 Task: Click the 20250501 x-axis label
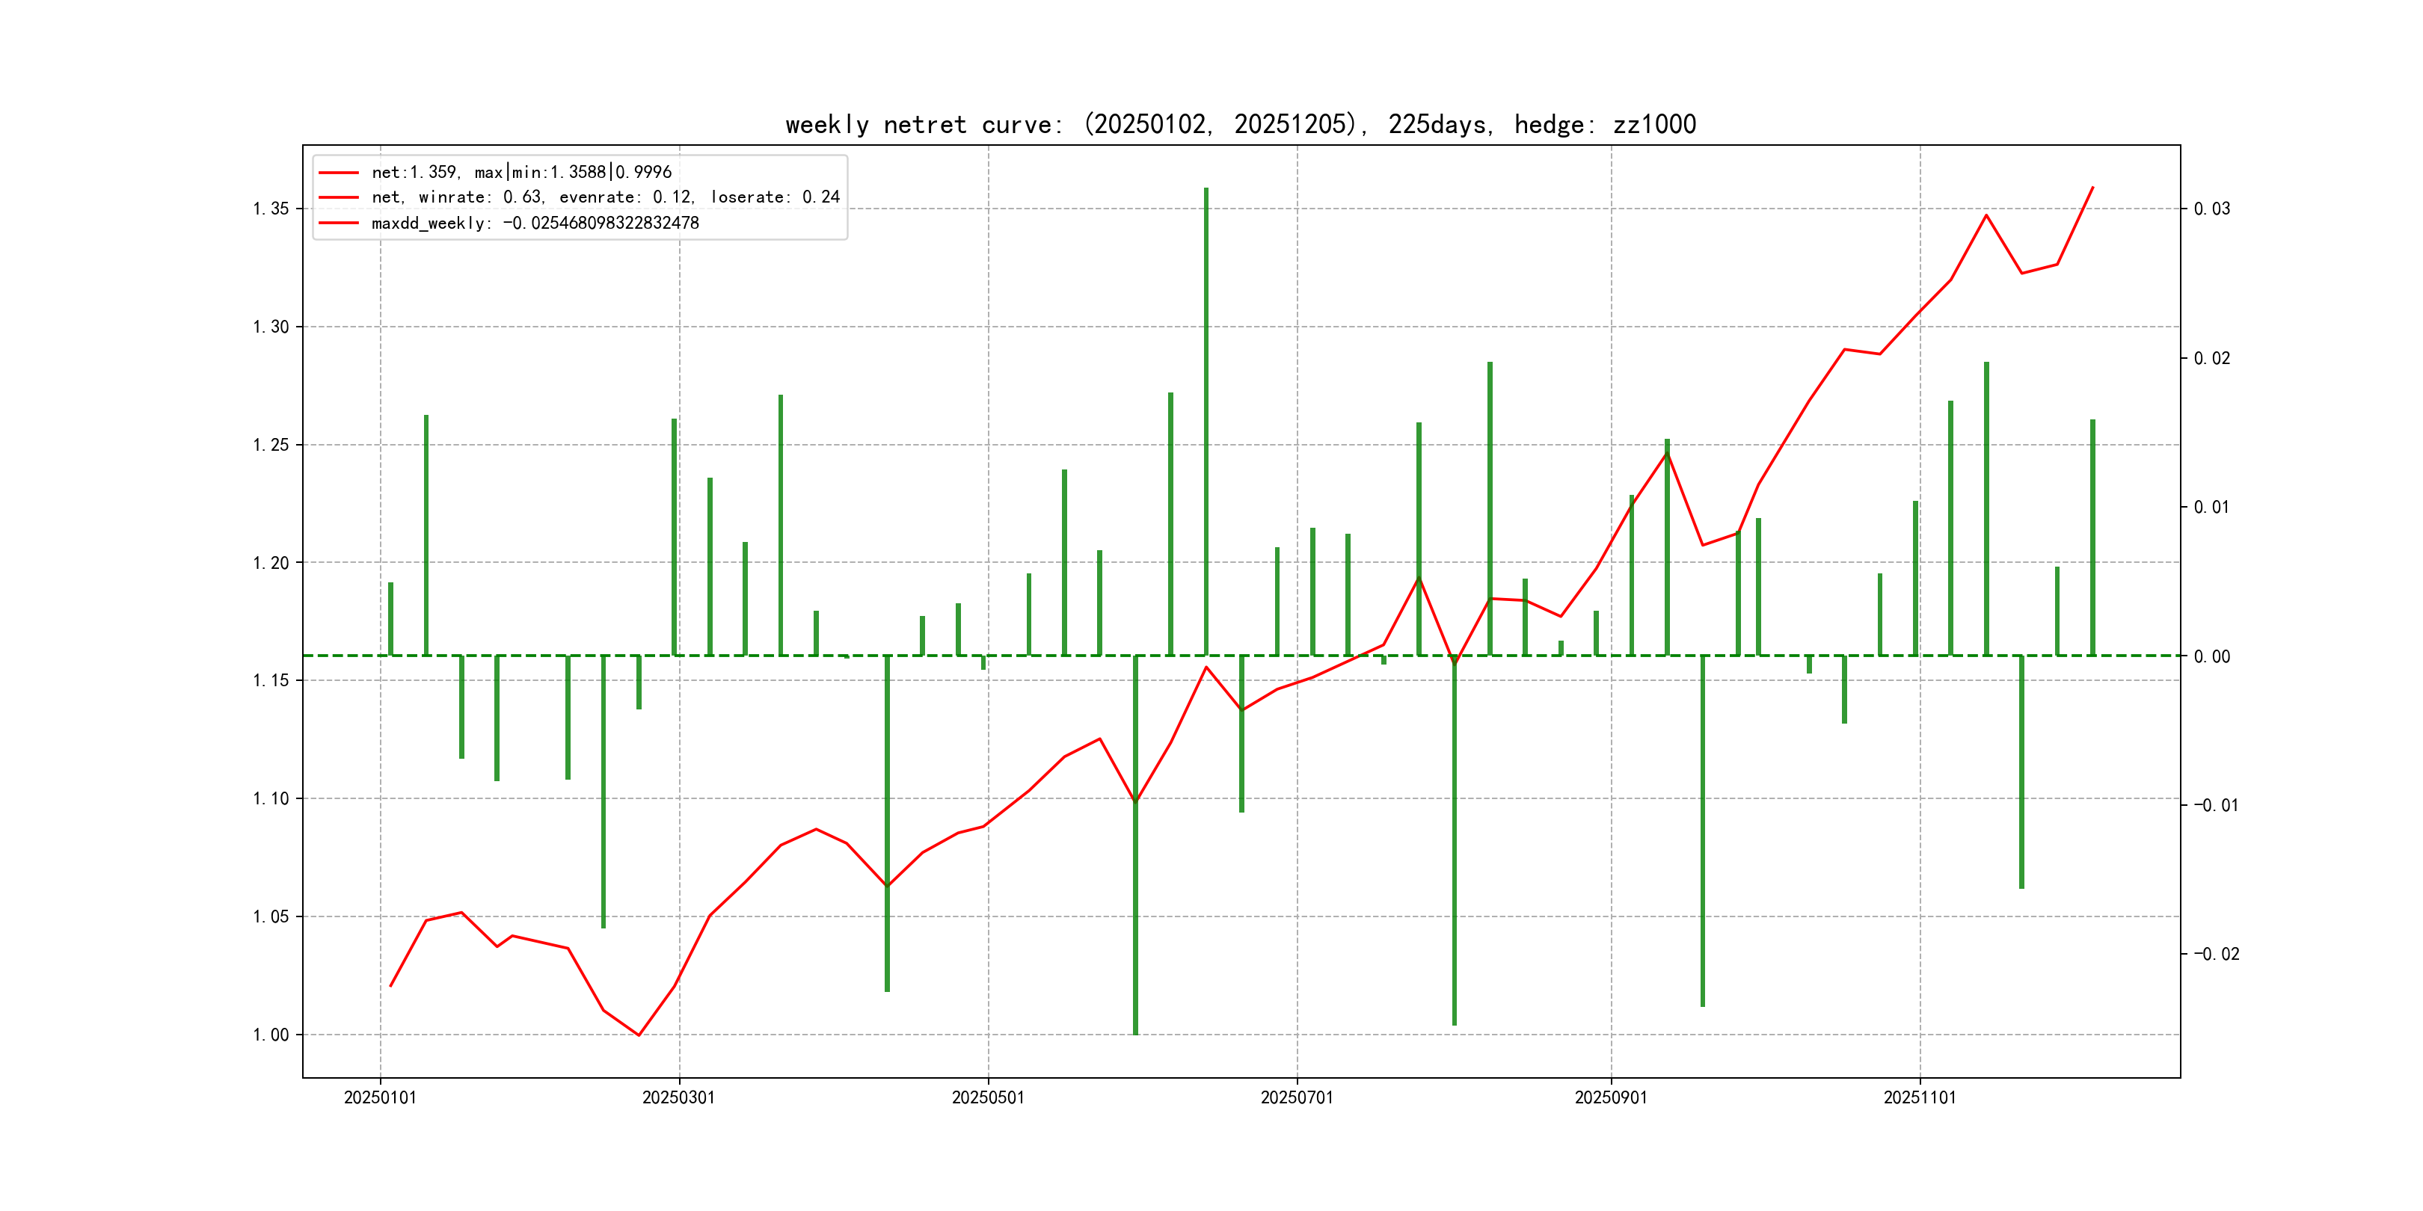point(988,1097)
